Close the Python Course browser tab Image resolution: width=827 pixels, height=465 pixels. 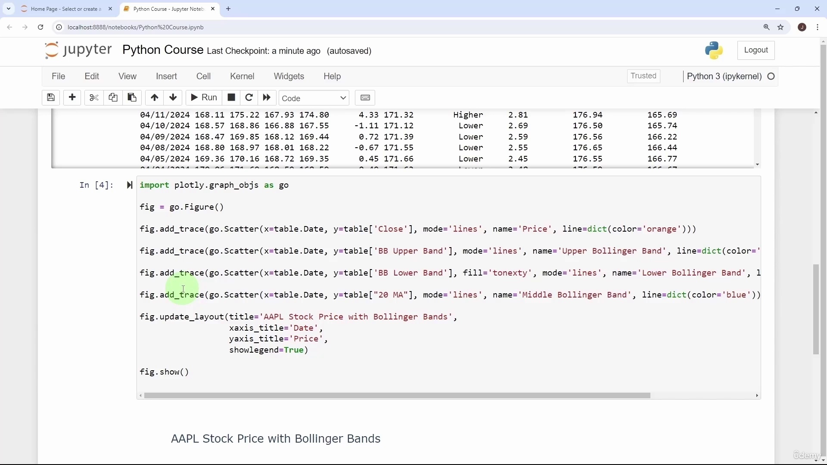(213, 9)
